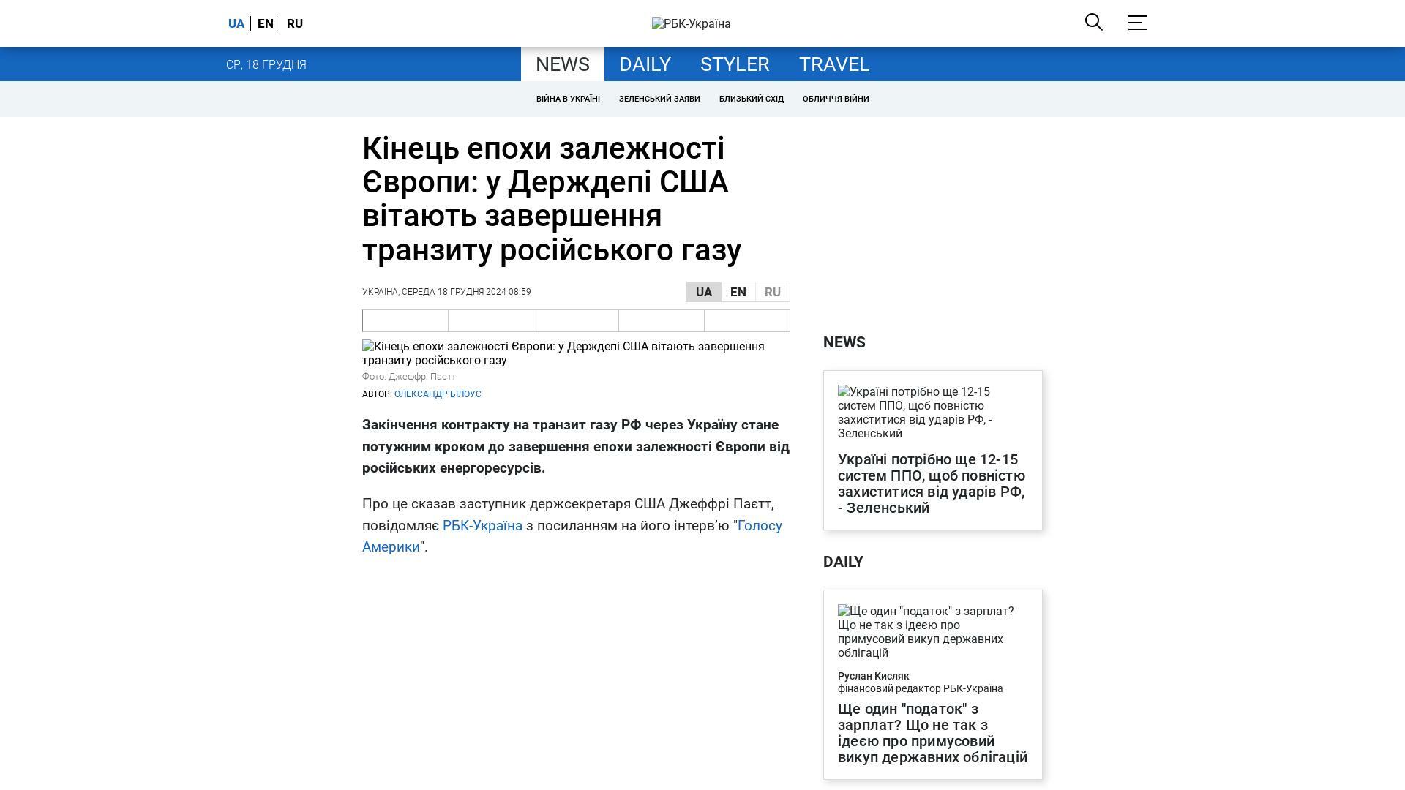Click the NEWS sidebar heading
Image resolution: width=1405 pixels, height=790 pixels.
844,342
